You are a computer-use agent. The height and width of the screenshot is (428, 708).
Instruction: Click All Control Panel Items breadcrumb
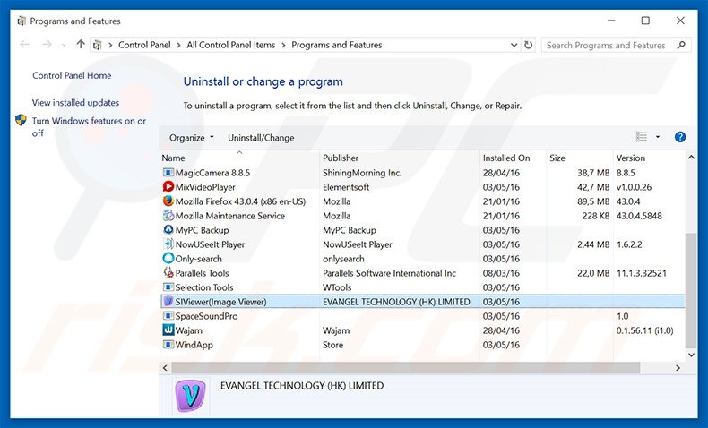click(230, 45)
